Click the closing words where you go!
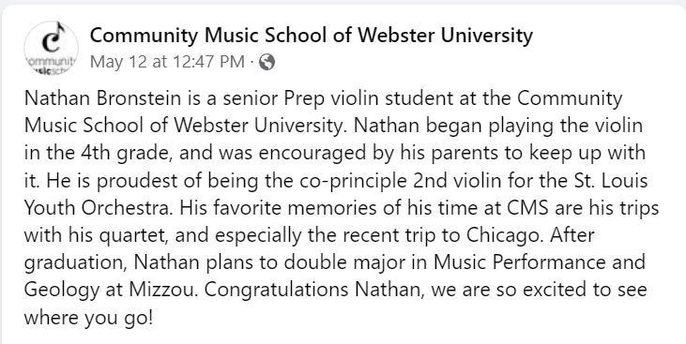 click(x=89, y=318)
